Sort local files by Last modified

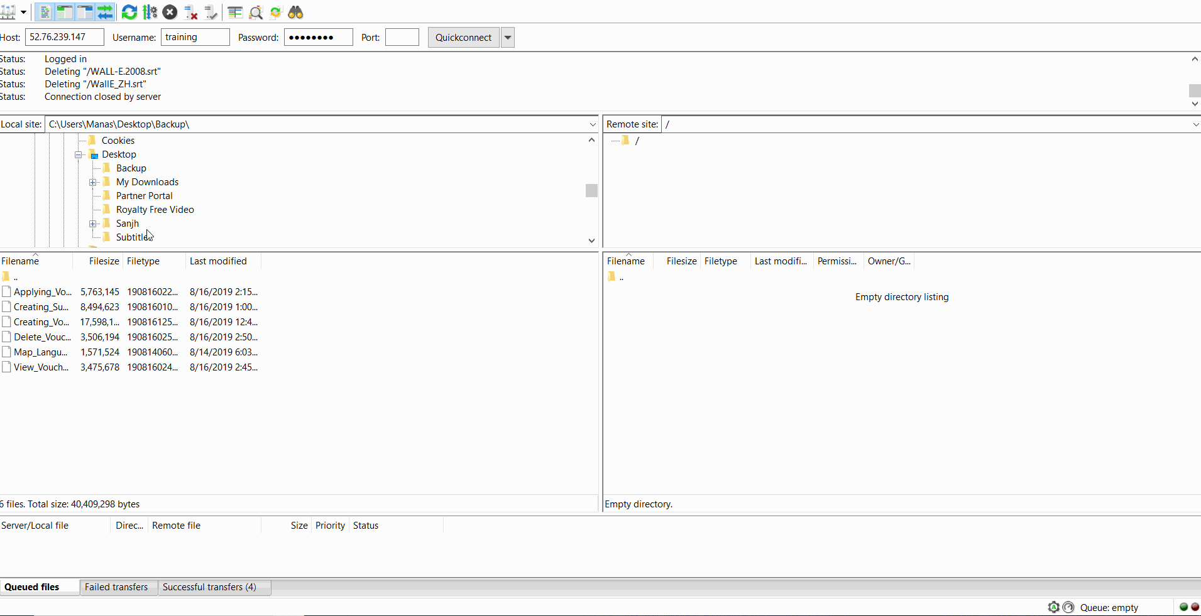click(223, 261)
